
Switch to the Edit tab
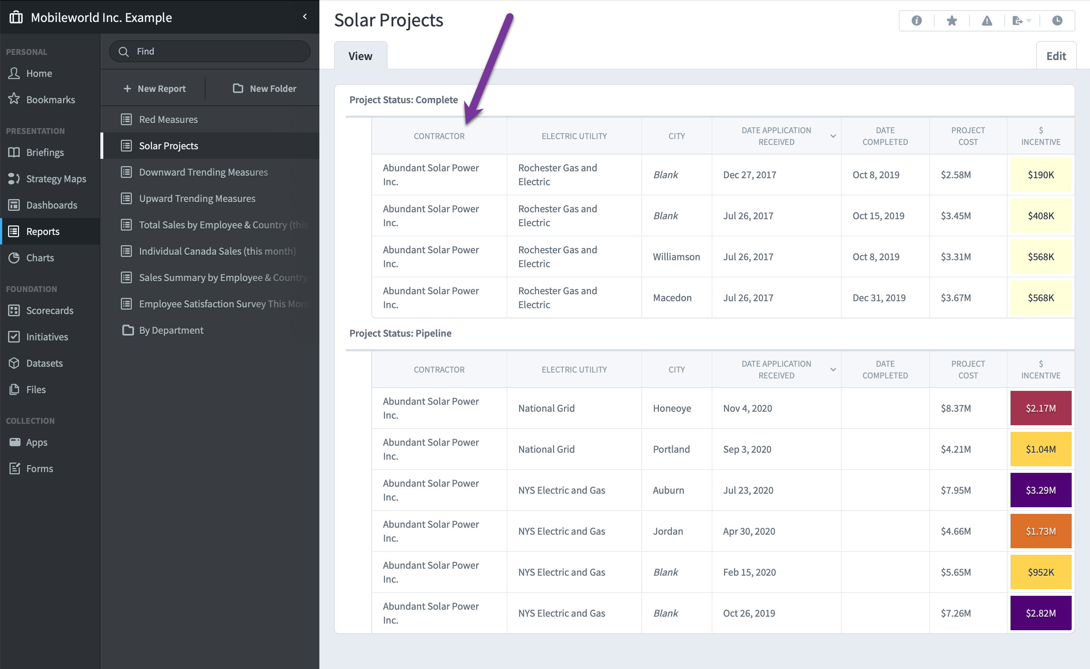[1056, 56]
